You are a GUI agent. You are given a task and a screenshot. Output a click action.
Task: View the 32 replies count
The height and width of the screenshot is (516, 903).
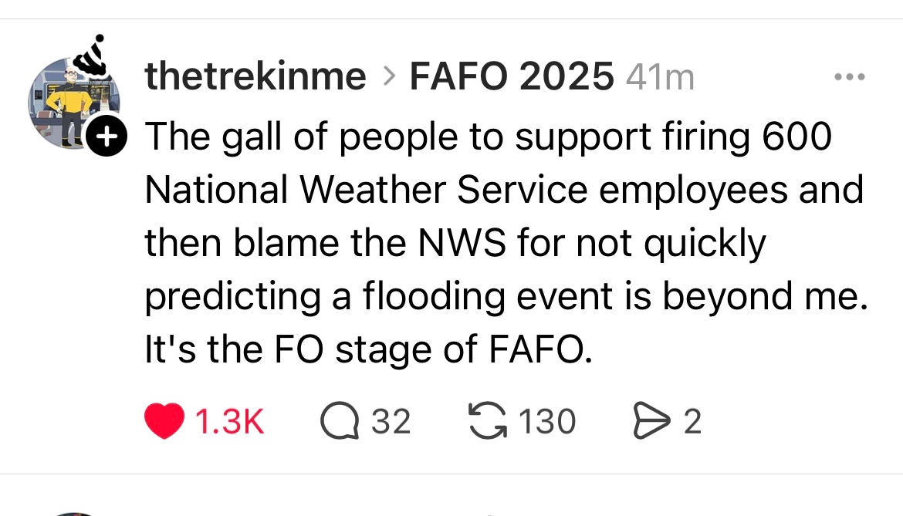point(391,422)
